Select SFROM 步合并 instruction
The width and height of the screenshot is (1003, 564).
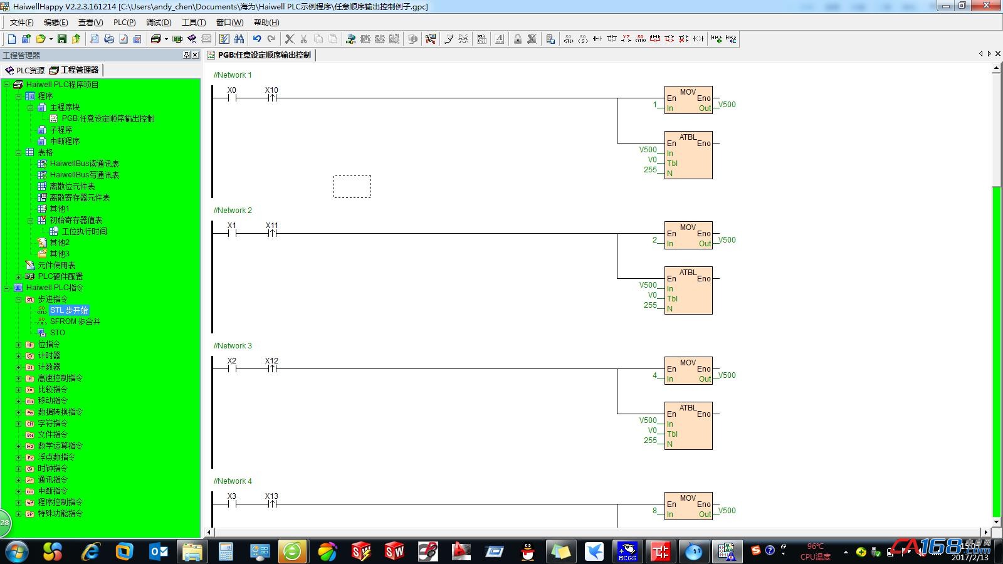[x=75, y=321]
